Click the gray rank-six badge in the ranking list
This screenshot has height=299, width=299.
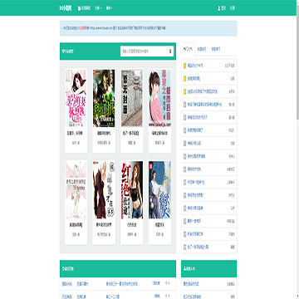click(x=185, y=130)
